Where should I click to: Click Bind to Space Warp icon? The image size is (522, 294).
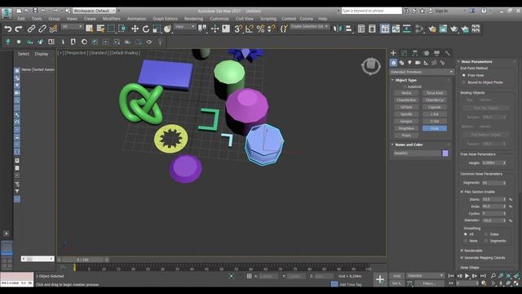click(x=53, y=29)
